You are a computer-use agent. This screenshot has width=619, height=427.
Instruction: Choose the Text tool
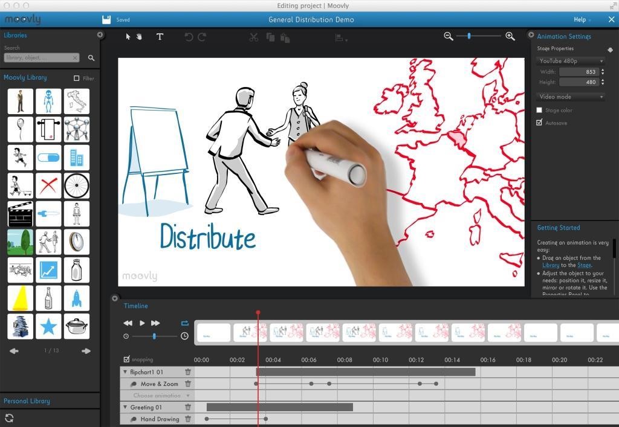[x=160, y=37]
